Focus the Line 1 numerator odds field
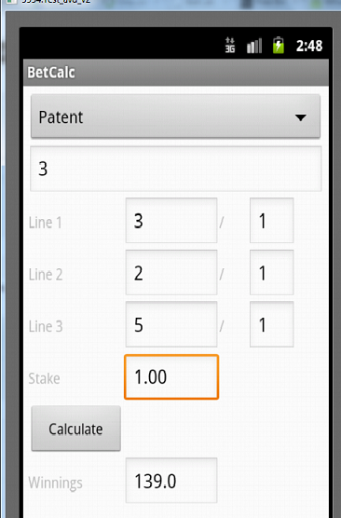This screenshot has width=341, height=518. point(171,221)
